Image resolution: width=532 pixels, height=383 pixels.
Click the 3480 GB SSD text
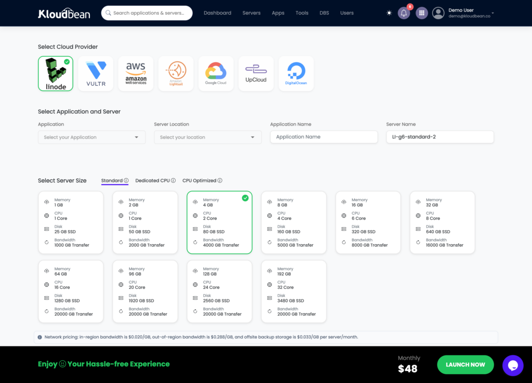pyautogui.click(x=290, y=301)
